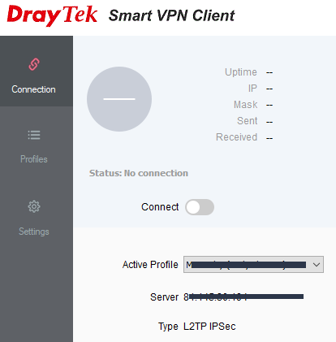Viewport: 336px width, 342px height.
Task: Click the Smart VPN Client title
Action: [x=171, y=15]
